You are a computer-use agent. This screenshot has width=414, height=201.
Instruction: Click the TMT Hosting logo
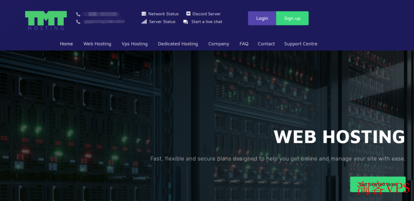46,21
